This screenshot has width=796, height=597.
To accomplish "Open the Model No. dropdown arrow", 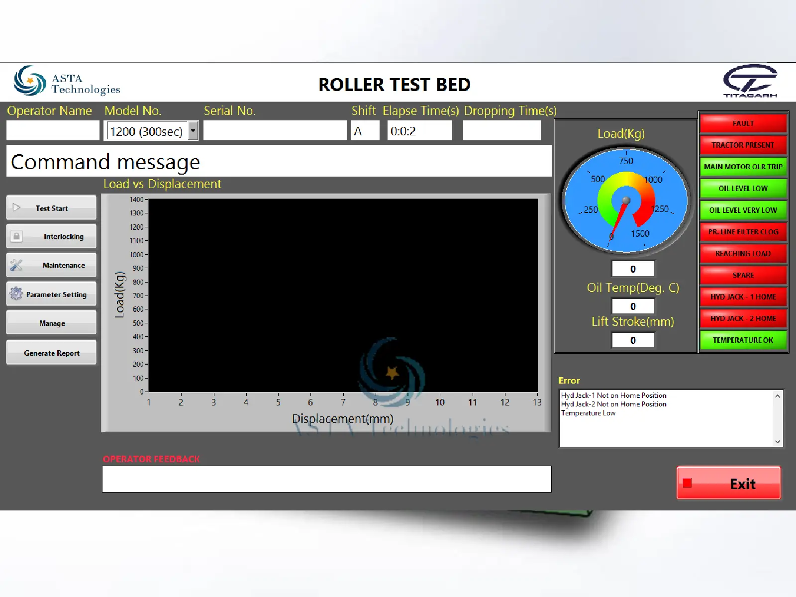I will point(193,131).
